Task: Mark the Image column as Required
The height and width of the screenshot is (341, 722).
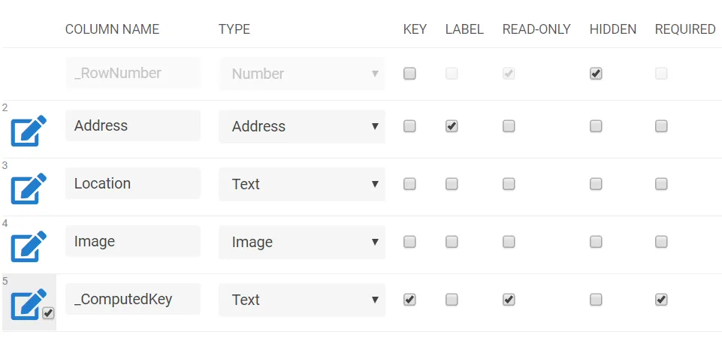Action: pos(661,242)
